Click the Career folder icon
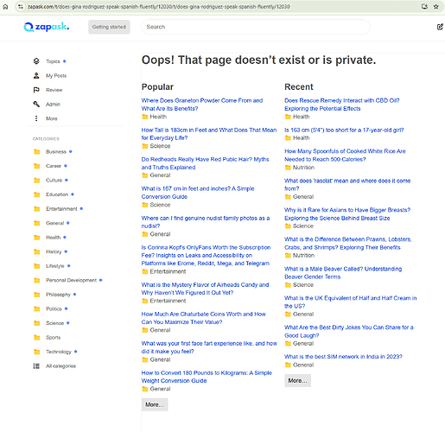The image size is (445, 432). point(37,166)
